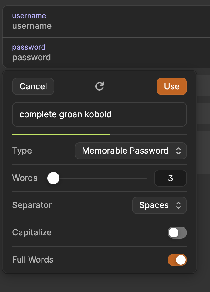Click the Type row label
Screen dimensions: 210x292
[22, 151]
